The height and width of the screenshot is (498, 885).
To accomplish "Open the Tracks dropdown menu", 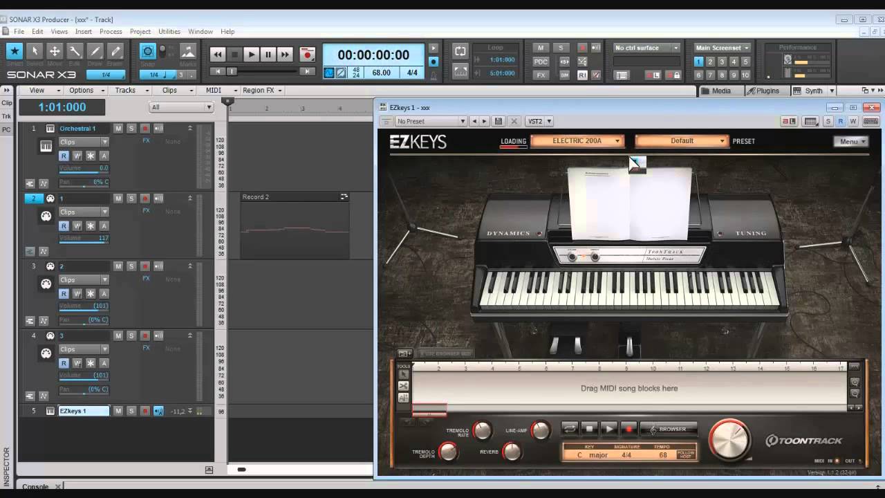I will [x=131, y=90].
